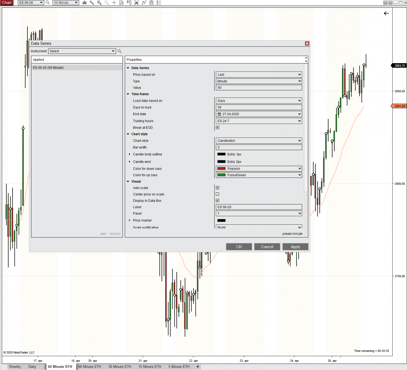Show the Data Box toolbar icon
The height and width of the screenshot is (370, 407).
[122, 2]
